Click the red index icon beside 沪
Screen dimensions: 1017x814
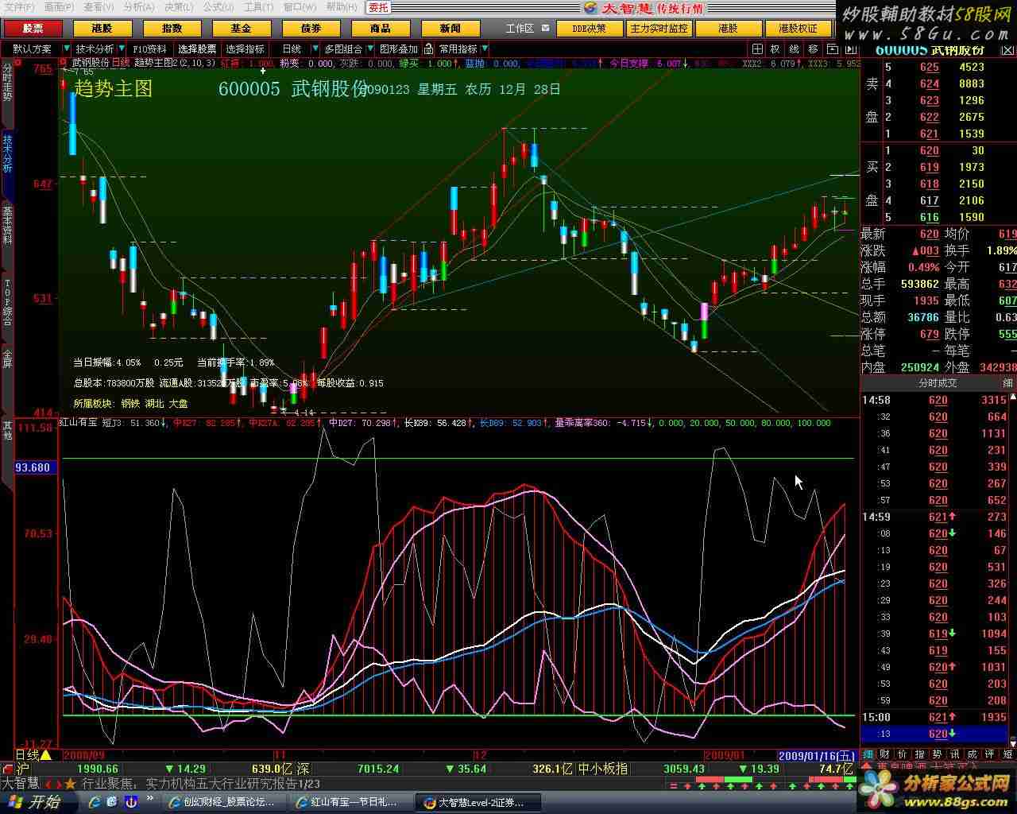pyautogui.click(x=7, y=769)
